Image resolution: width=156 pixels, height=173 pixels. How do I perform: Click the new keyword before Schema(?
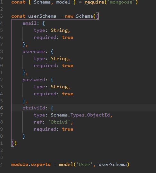tap(69, 16)
